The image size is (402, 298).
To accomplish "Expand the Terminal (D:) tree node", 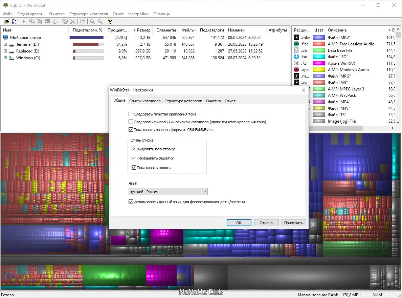I will [5, 44].
